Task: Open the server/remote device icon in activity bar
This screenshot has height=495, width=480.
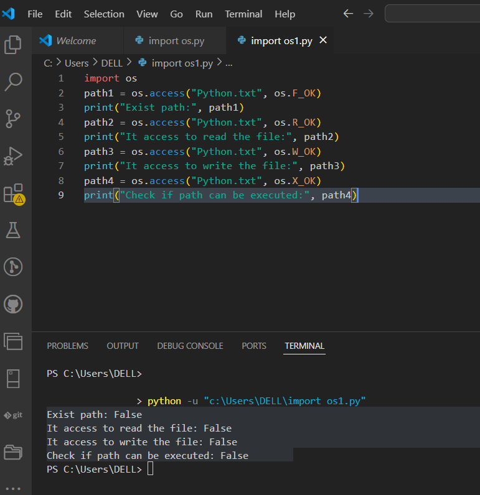Action: [x=13, y=379]
